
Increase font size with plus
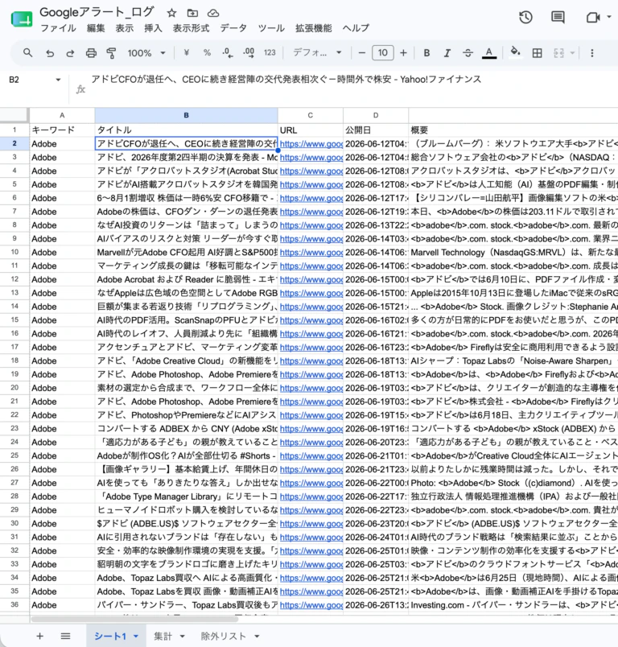point(403,53)
